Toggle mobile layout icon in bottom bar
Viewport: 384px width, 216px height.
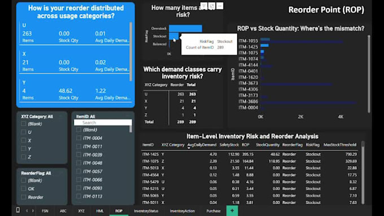click(18, 210)
